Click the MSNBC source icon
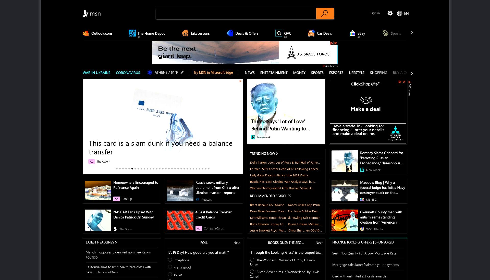Viewport: 490px width, 280px height. [362, 200]
